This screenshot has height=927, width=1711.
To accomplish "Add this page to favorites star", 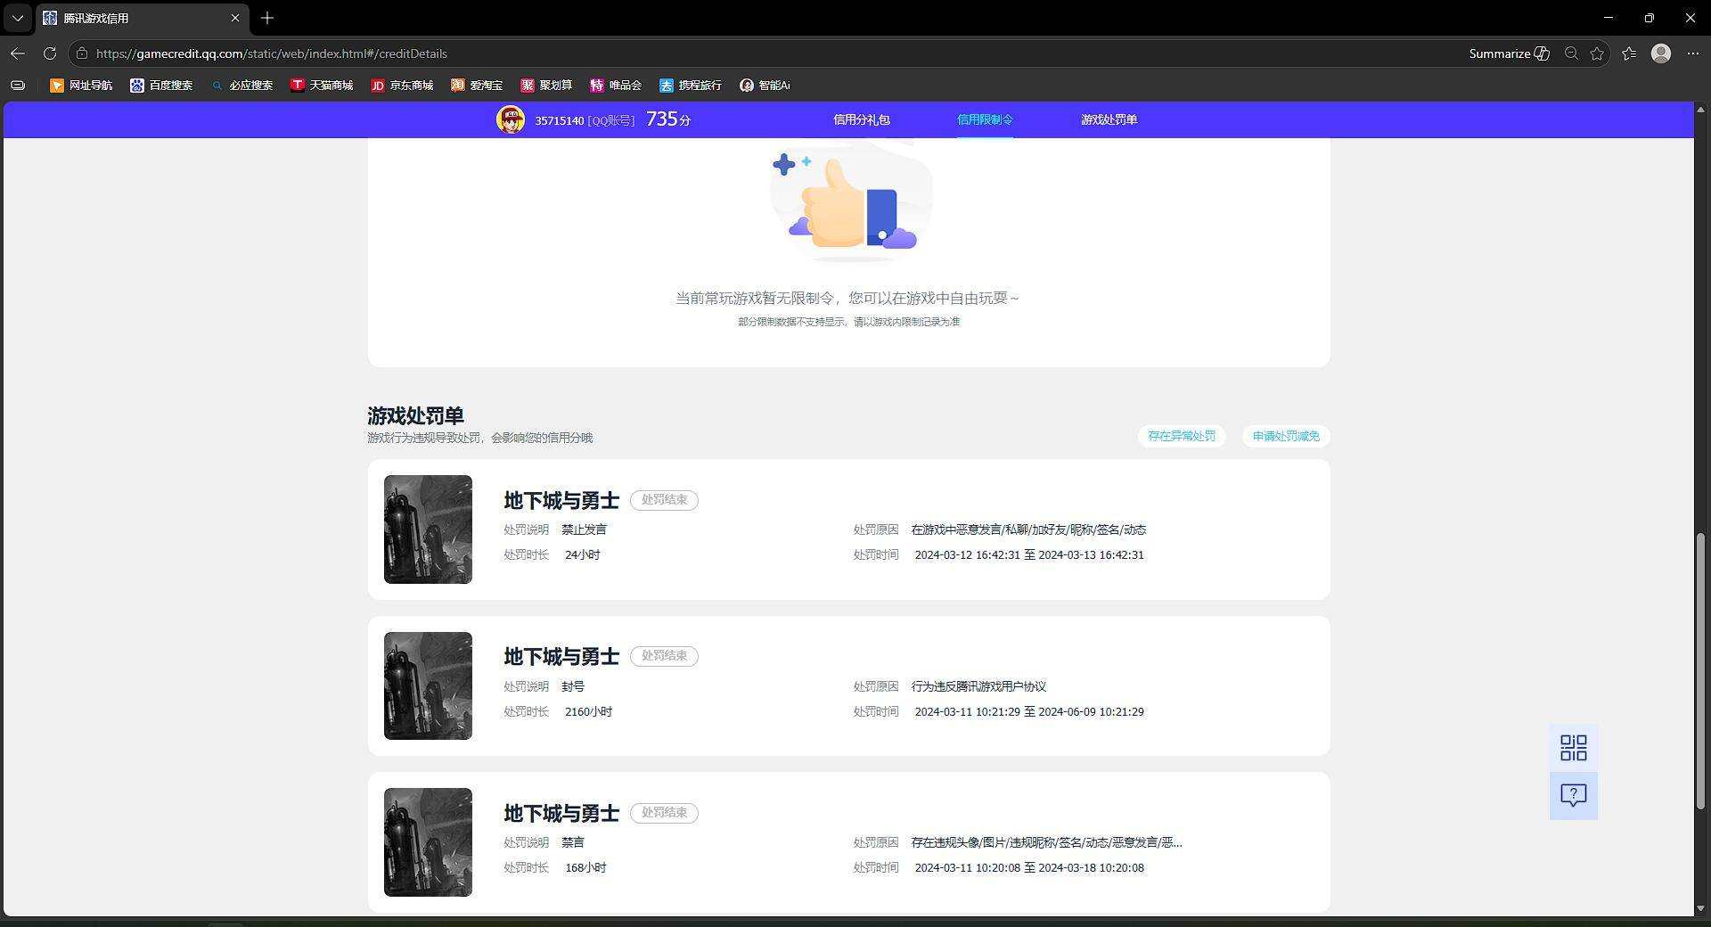I will point(1597,53).
